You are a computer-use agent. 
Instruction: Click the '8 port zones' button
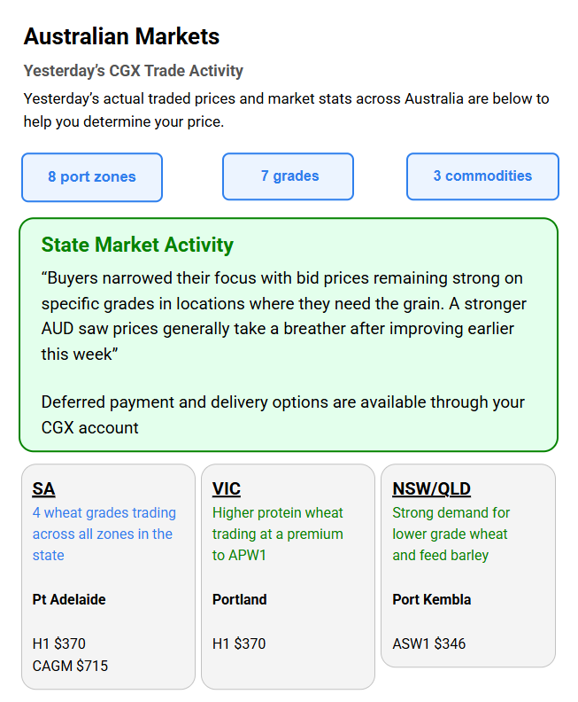point(92,177)
